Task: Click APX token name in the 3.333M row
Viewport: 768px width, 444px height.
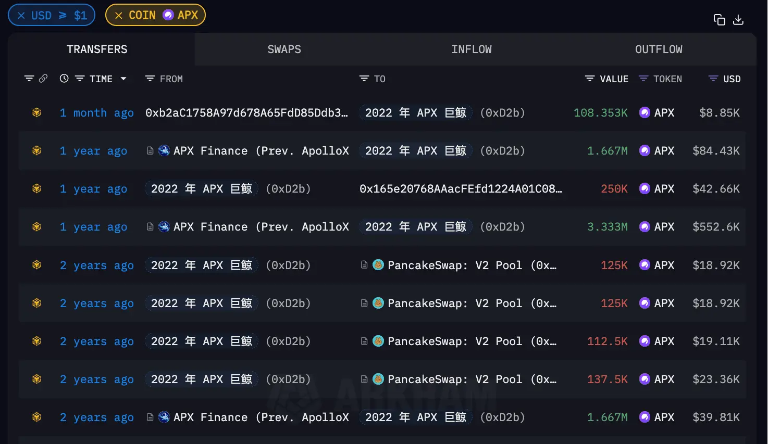Action: [x=664, y=227]
